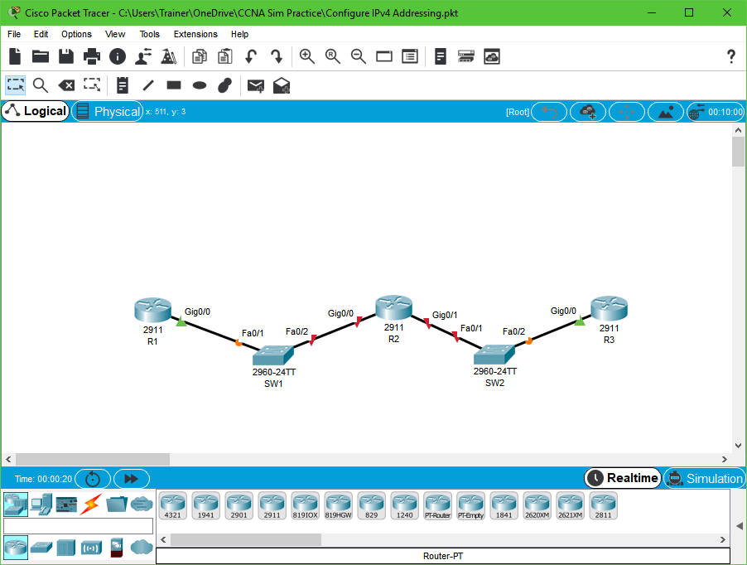Switch to Realtime mode
Screen dimensions: 747x565
623,478
